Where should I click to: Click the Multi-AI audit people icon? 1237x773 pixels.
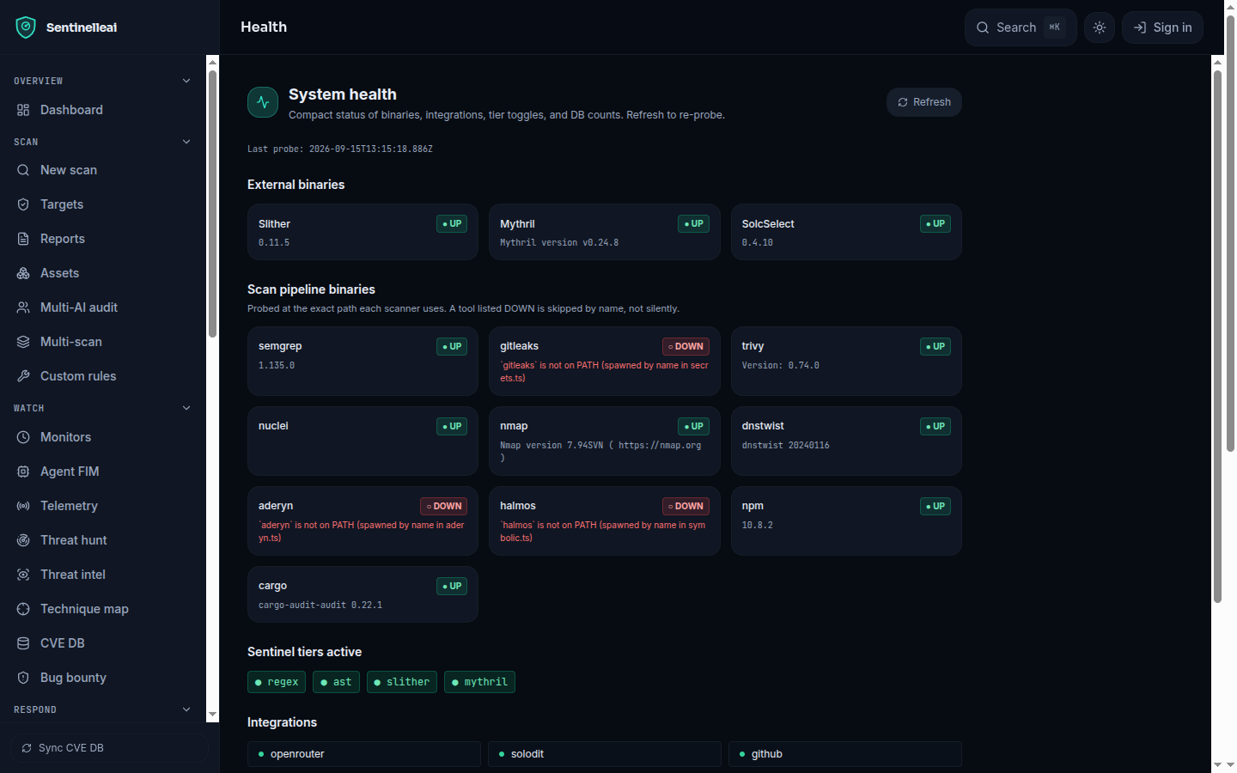[x=23, y=307]
